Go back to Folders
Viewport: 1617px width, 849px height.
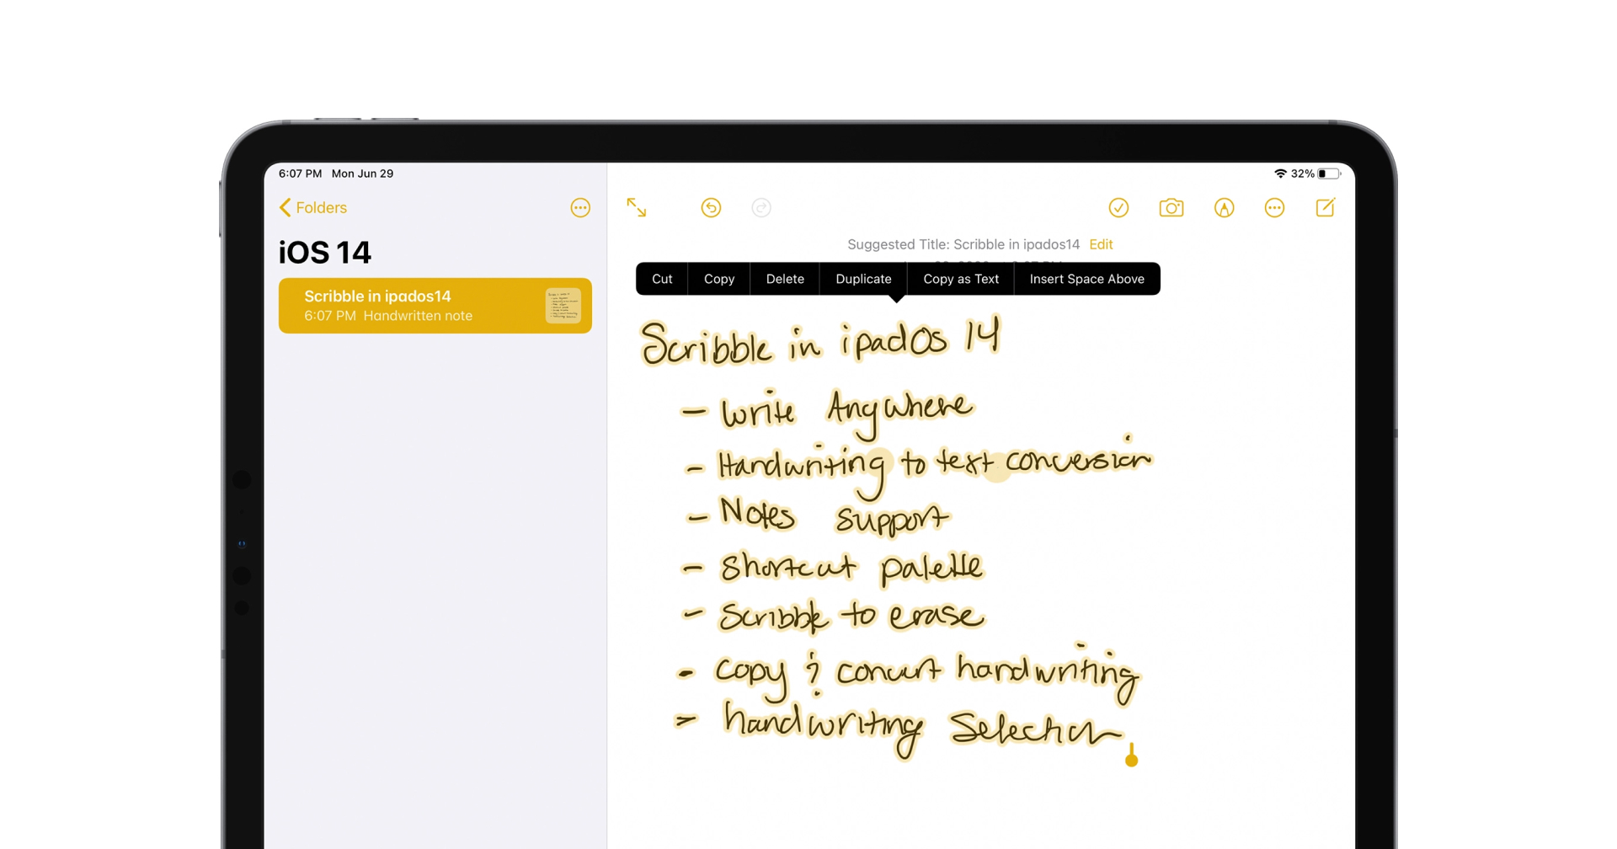[312, 207]
